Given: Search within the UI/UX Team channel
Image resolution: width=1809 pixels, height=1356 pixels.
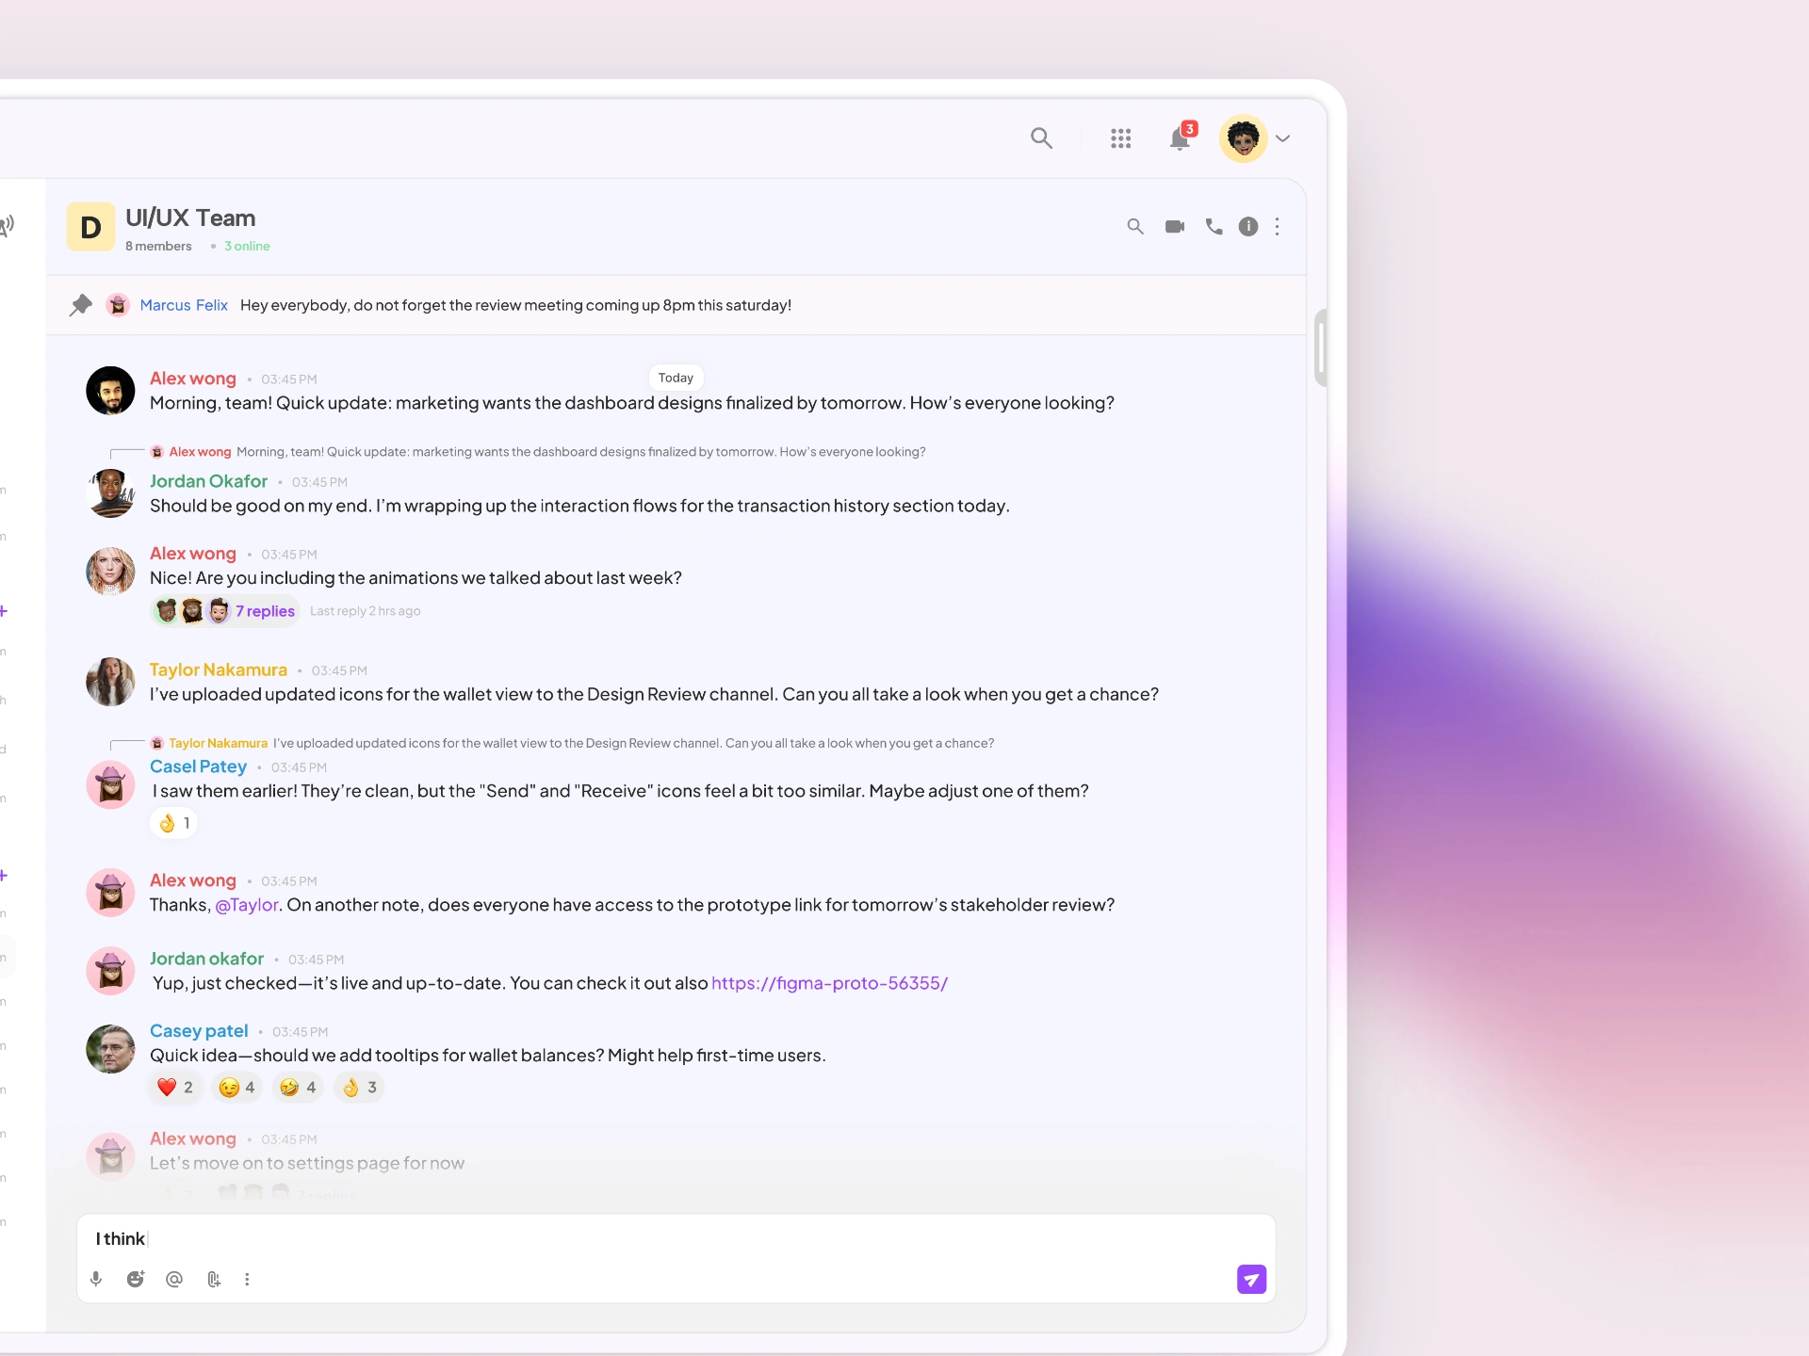Looking at the screenshot, I should coord(1135,227).
